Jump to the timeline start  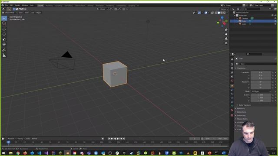point(109,139)
